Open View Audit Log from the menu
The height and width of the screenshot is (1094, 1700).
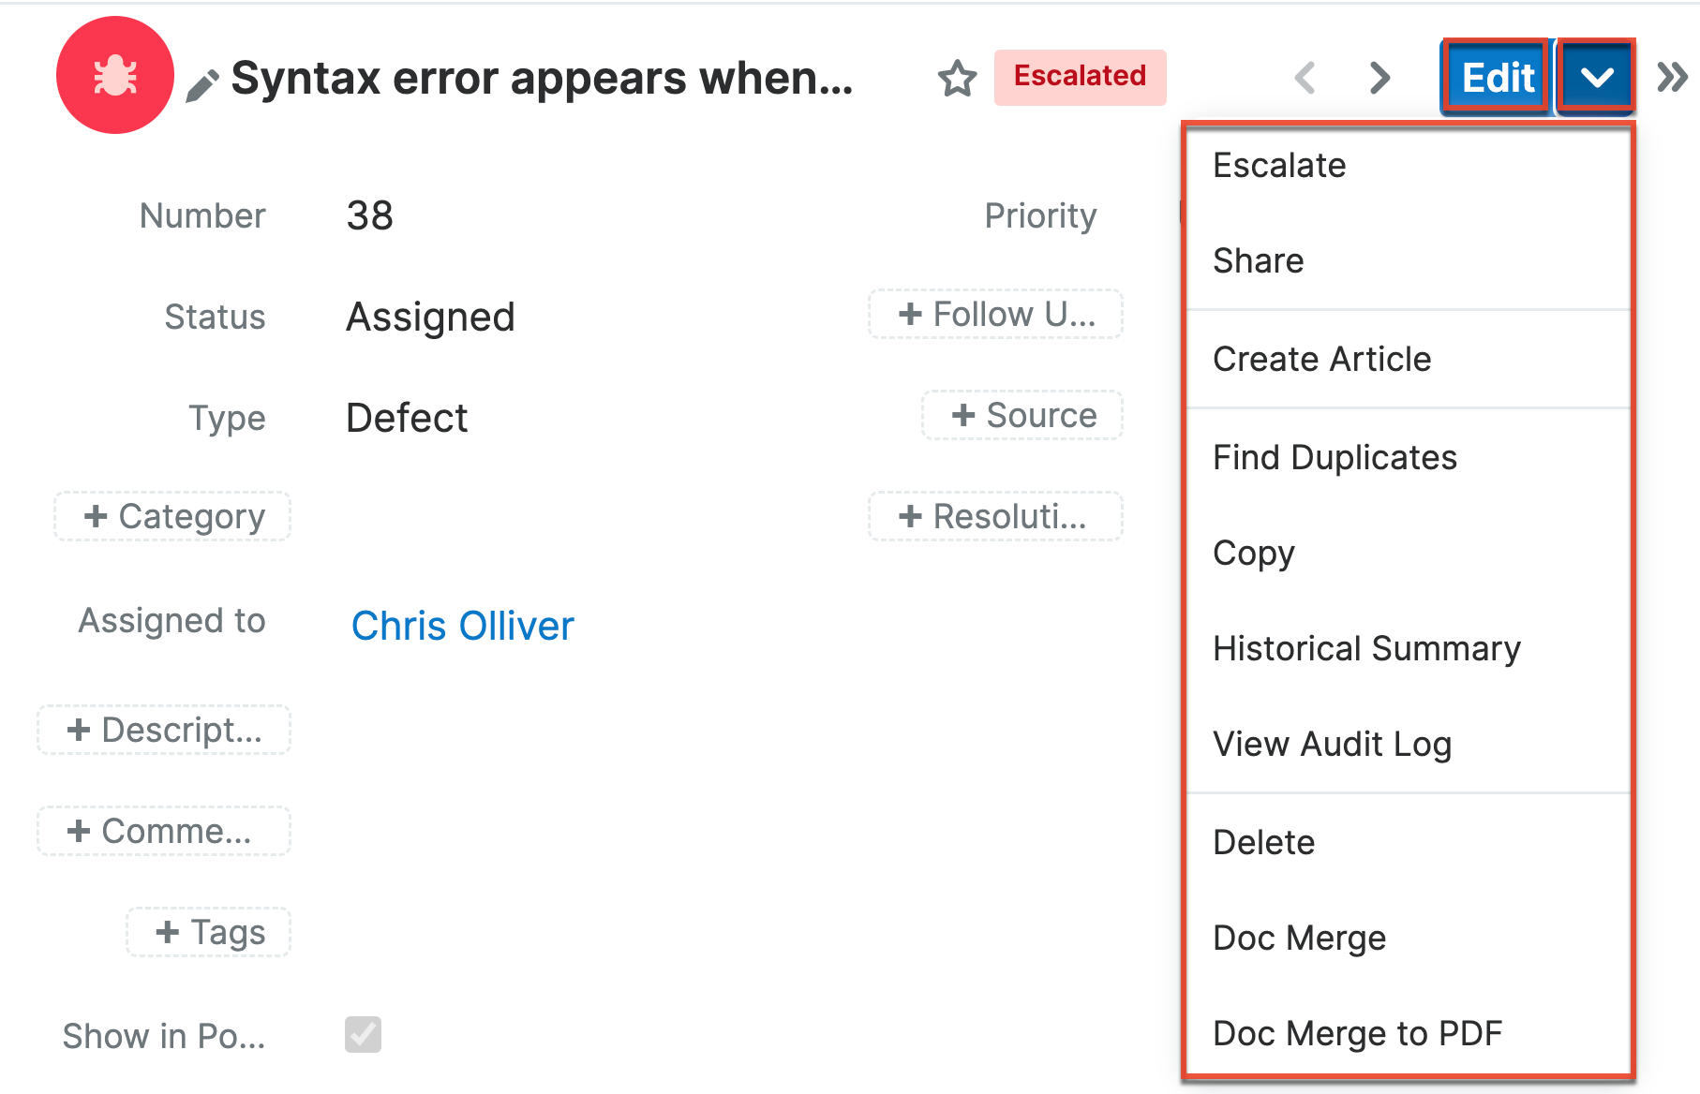(1333, 744)
